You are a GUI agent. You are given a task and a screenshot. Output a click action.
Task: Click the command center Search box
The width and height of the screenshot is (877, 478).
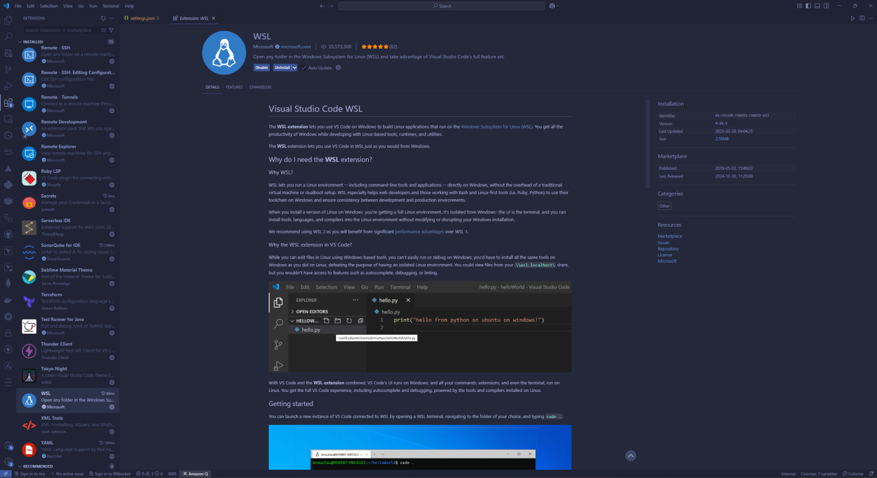pyautogui.click(x=442, y=6)
